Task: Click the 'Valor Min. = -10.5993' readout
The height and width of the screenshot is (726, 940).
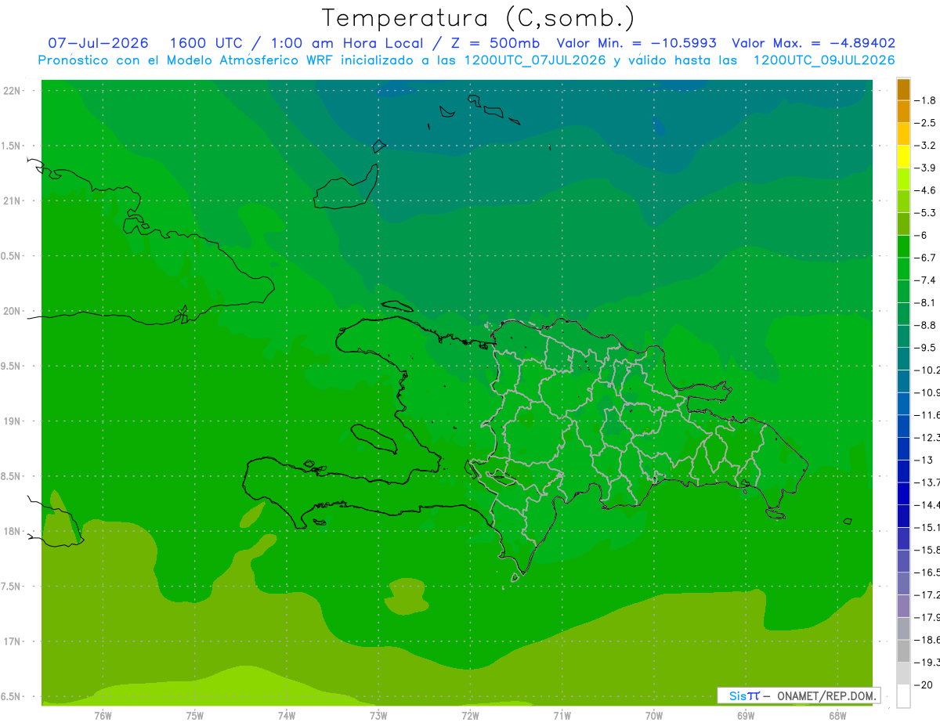Action: [636, 43]
